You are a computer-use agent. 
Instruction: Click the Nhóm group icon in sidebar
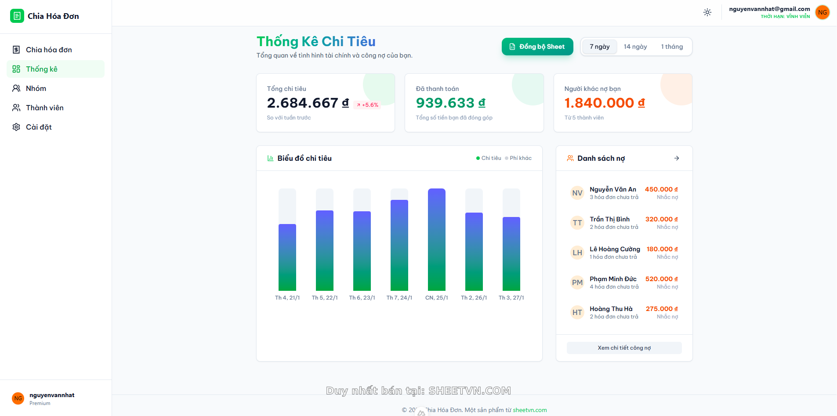[16, 88]
